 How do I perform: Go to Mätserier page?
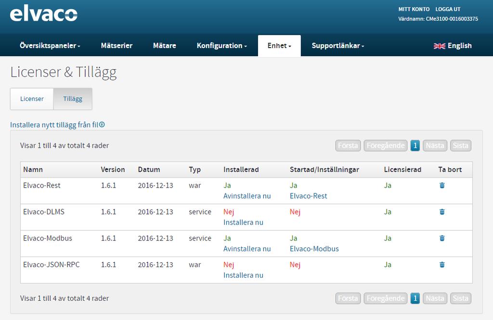pyautogui.click(x=117, y=46)
